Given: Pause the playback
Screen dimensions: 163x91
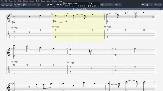Looking at the screenshot, I should click(55, 5).
